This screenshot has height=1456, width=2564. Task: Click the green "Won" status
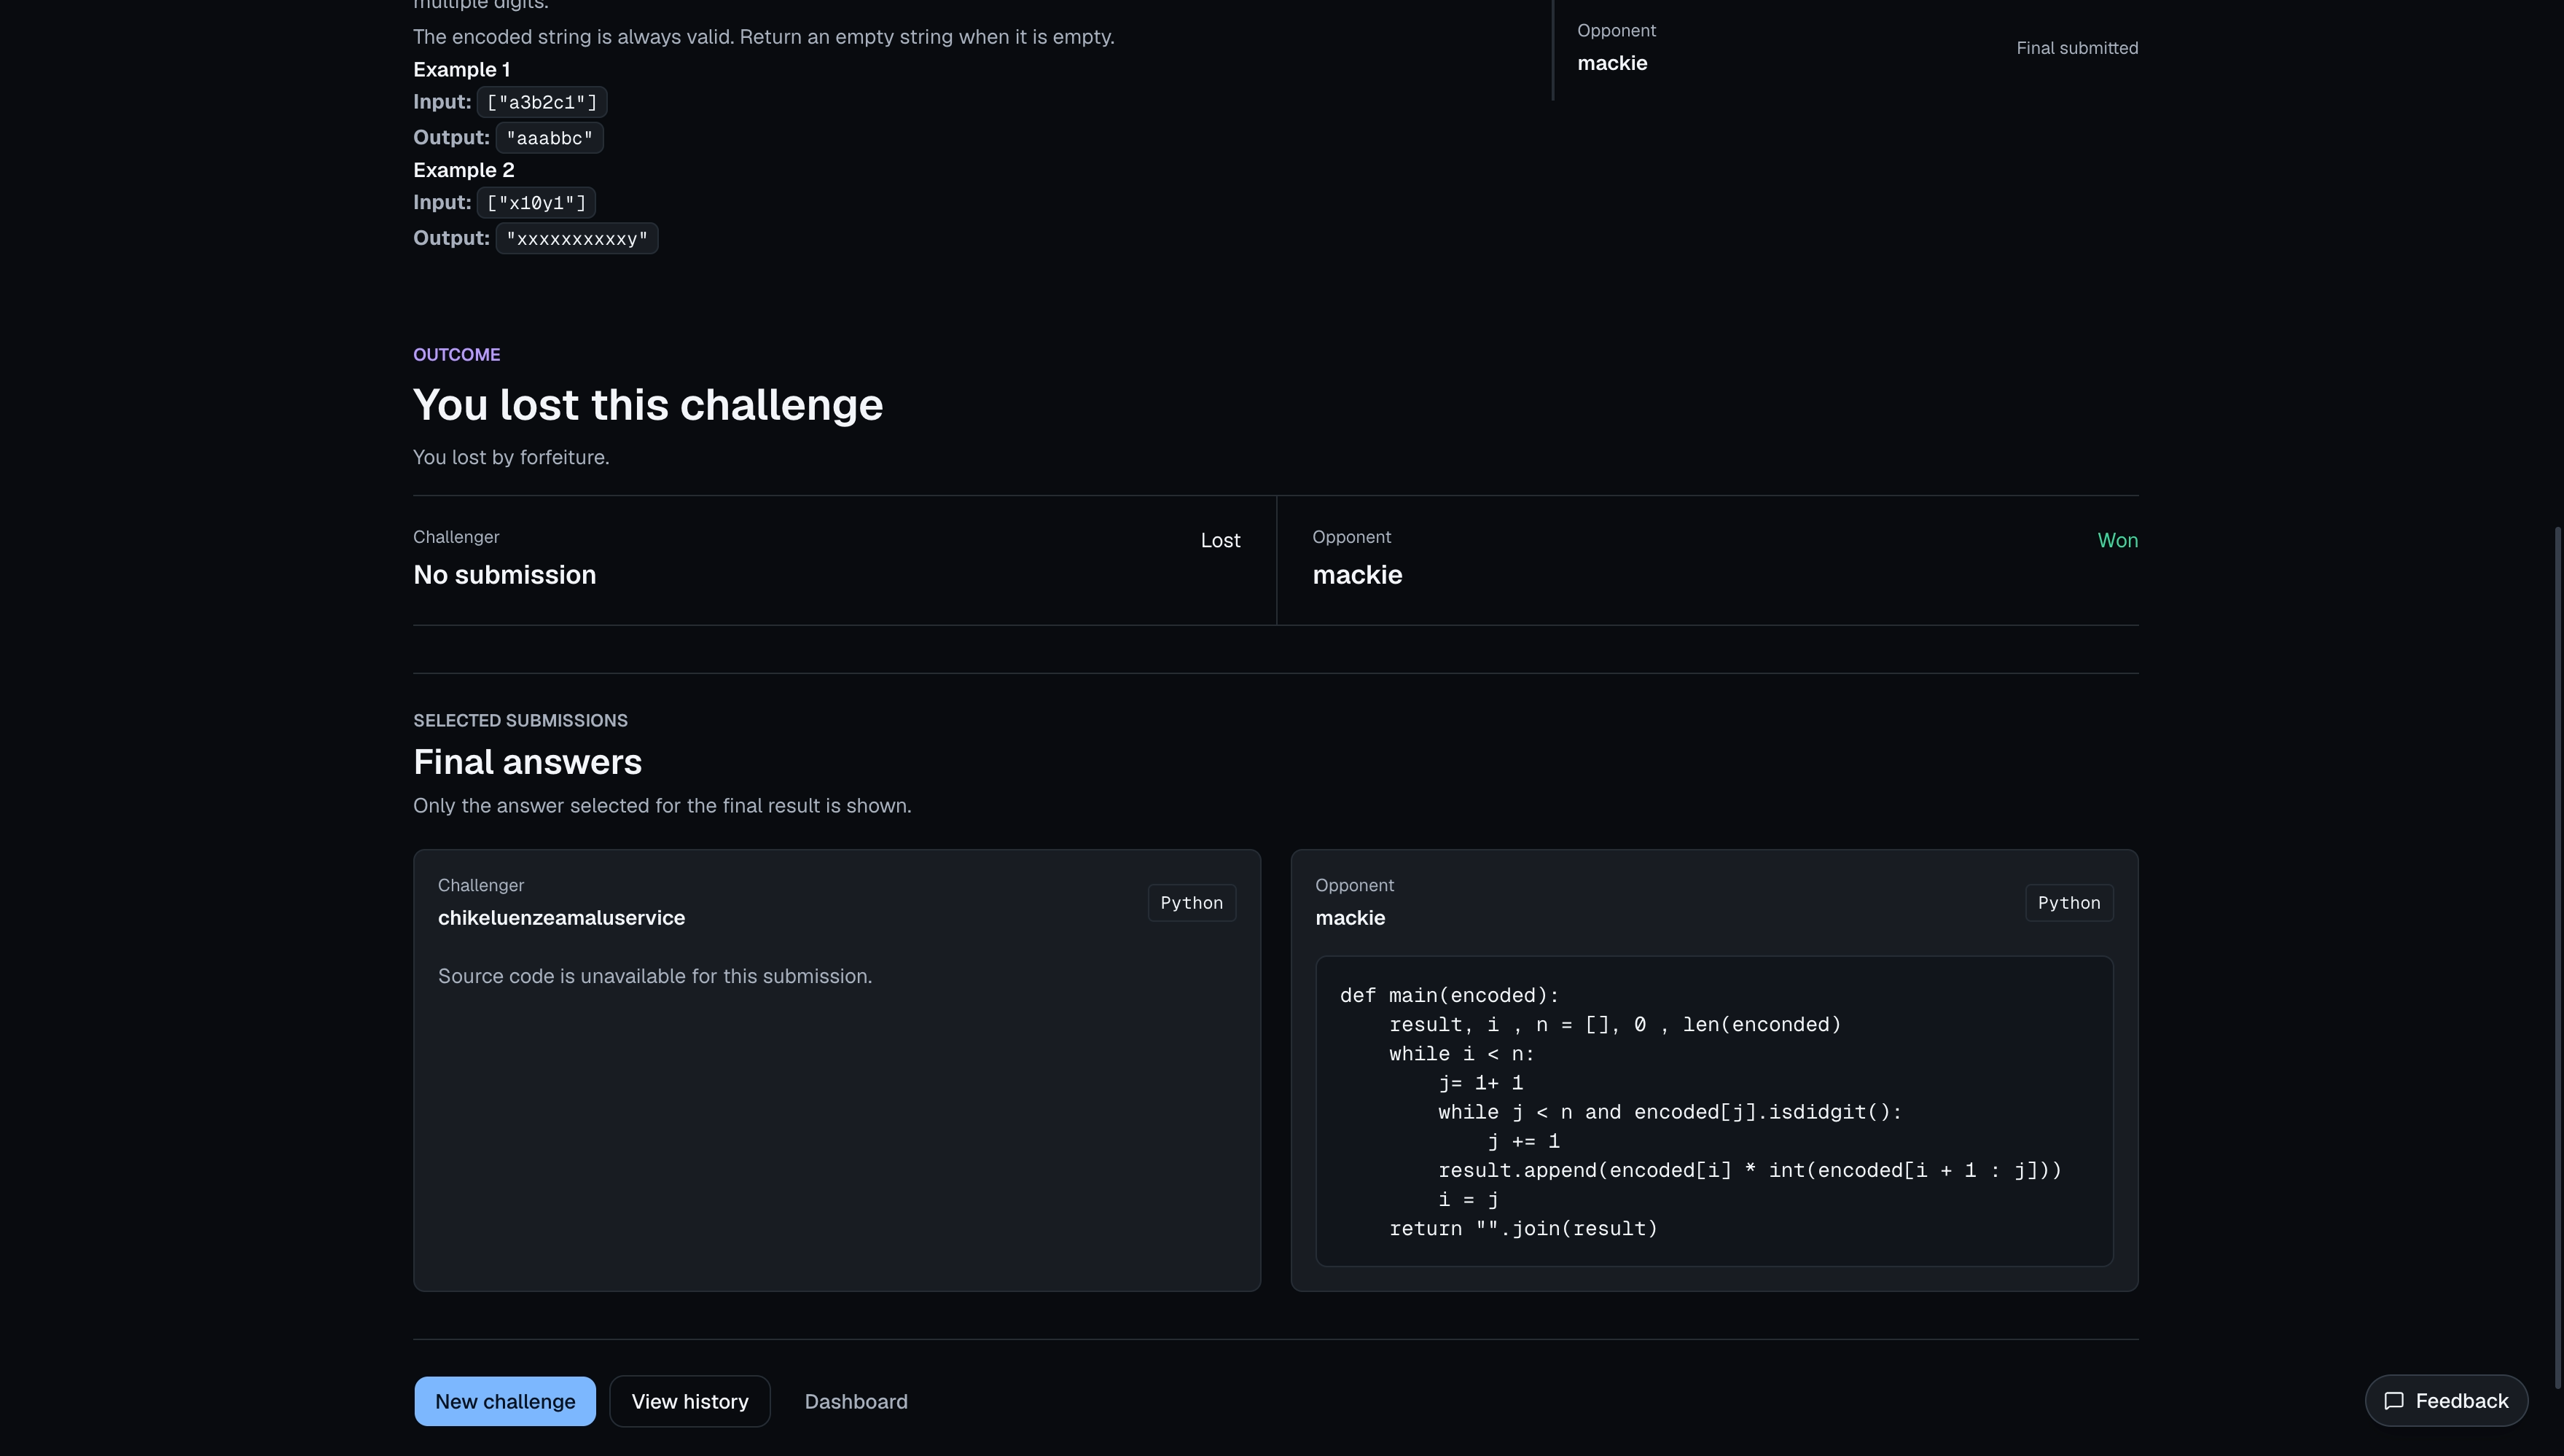2117,540
